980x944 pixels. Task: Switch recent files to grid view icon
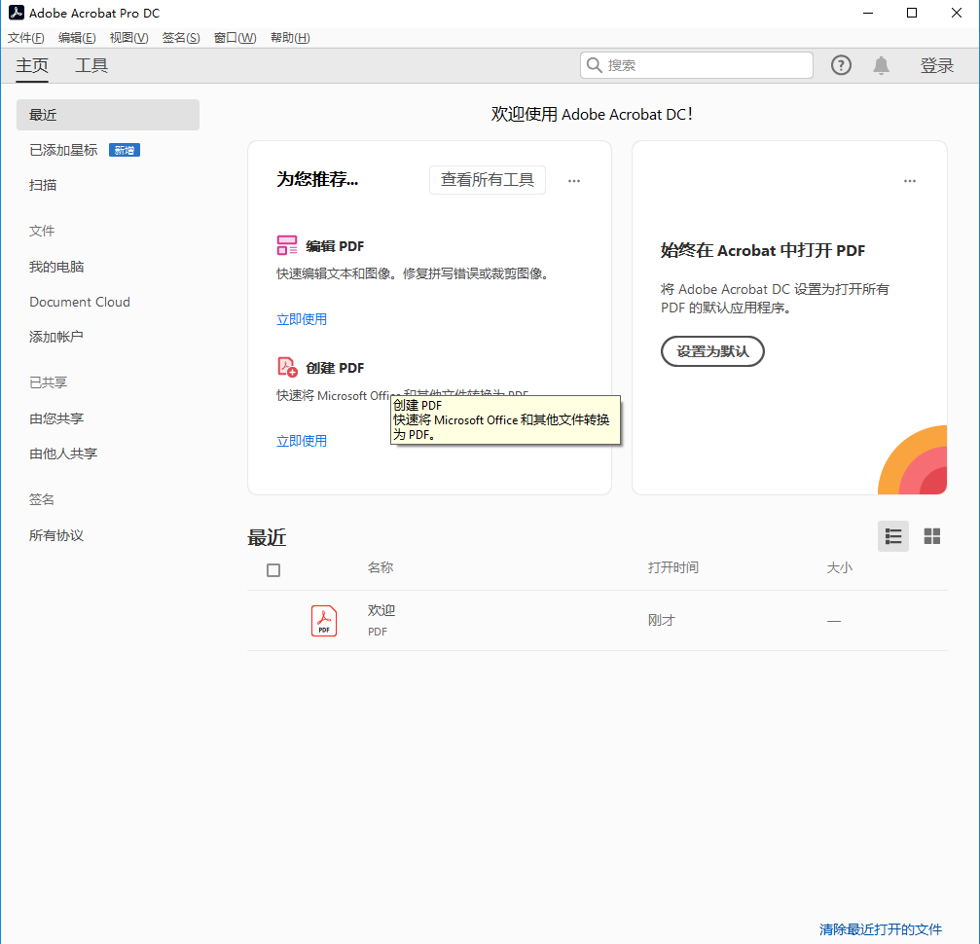tap(931, 536)
